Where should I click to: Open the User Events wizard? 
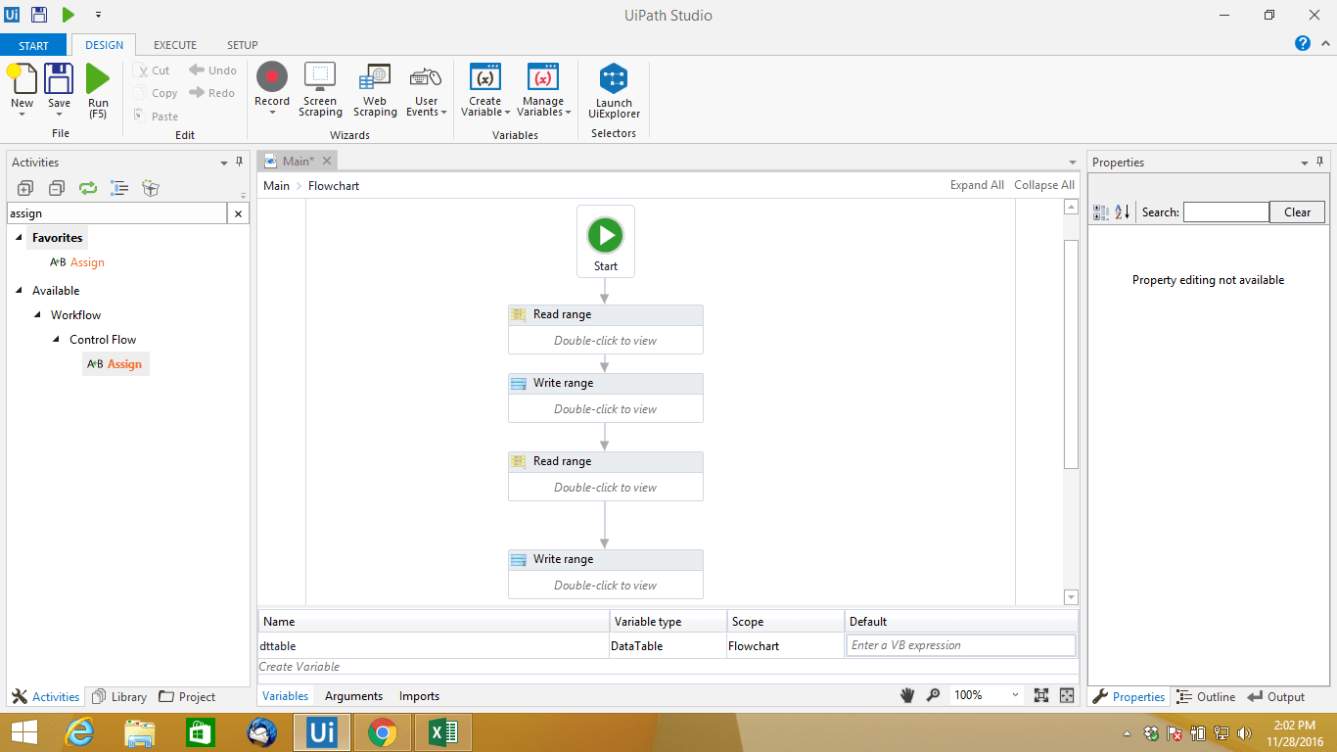coord(426,76)
